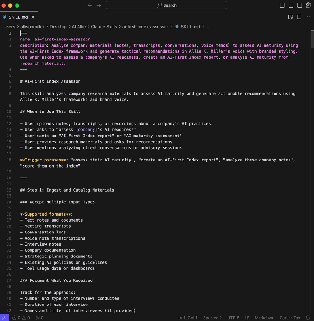Click "### Accept Multiple Input Types" heading
314x321 pixels.
click(57, 202)
